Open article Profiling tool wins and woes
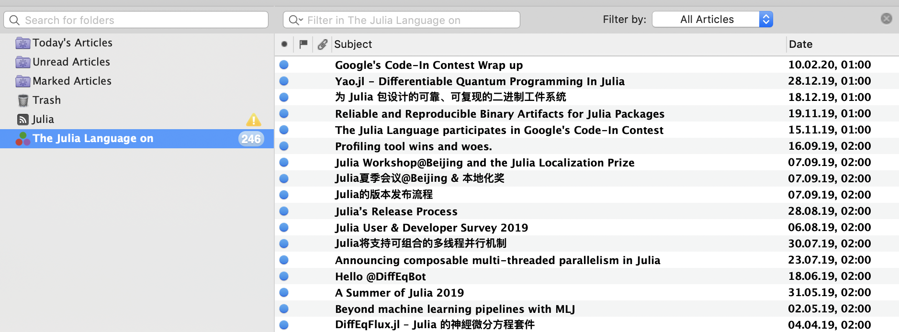This screenshot has height=332, width=899. coord(414,146)
